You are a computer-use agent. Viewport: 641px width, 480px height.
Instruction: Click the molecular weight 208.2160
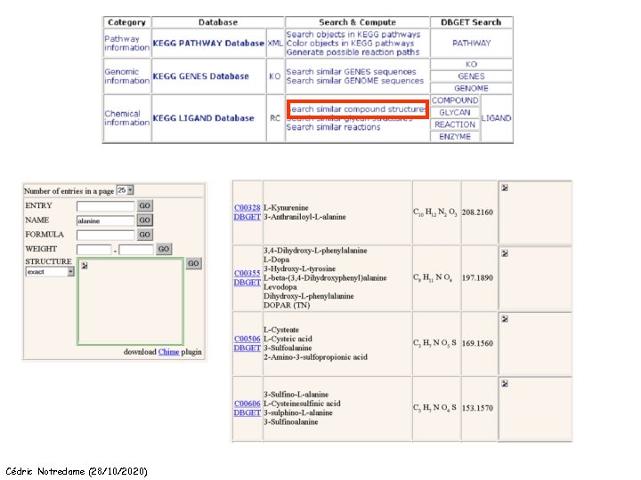point(477,212)
